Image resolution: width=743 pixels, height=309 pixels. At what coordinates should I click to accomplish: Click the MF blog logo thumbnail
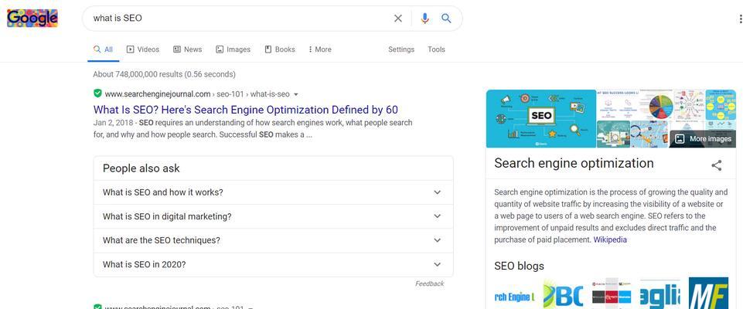(708, 294)
